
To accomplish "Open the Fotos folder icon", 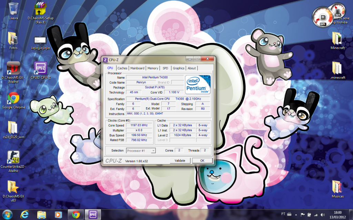I will [13, 38].
